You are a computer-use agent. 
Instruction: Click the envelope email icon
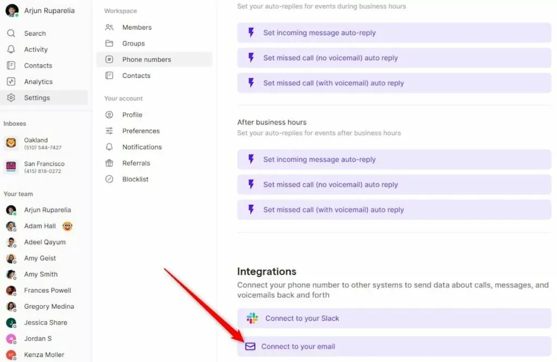pyautogui.click(x=250, y=346)
